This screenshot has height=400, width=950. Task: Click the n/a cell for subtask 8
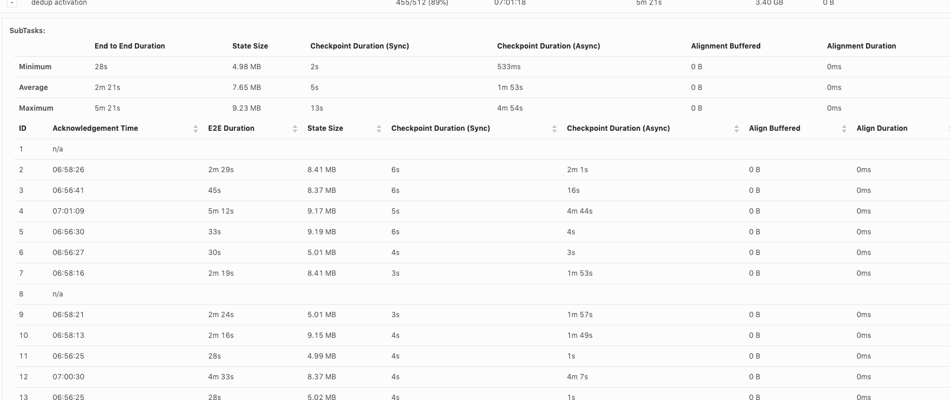click(x=57, y=294)
